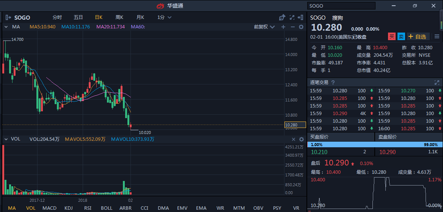Open the 1分 minute interval dropdown
The height and width of the screenshot is (212, 443).
(x=165, y=17)
